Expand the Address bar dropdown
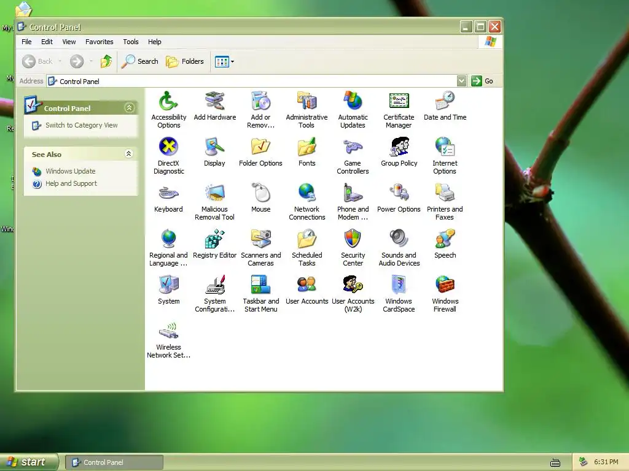Screen dimensions: 629x471 click(x=462, y=81)
